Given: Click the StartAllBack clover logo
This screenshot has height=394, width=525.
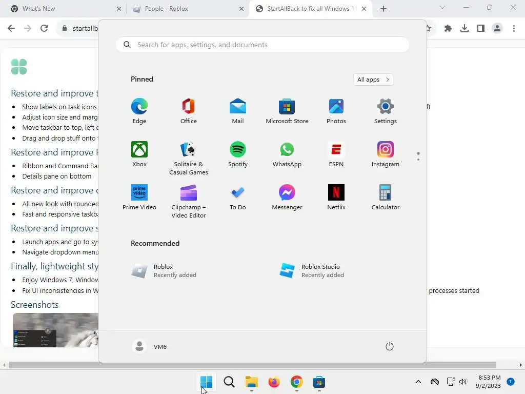Looking at the screenshot, I should coord(19,67).
